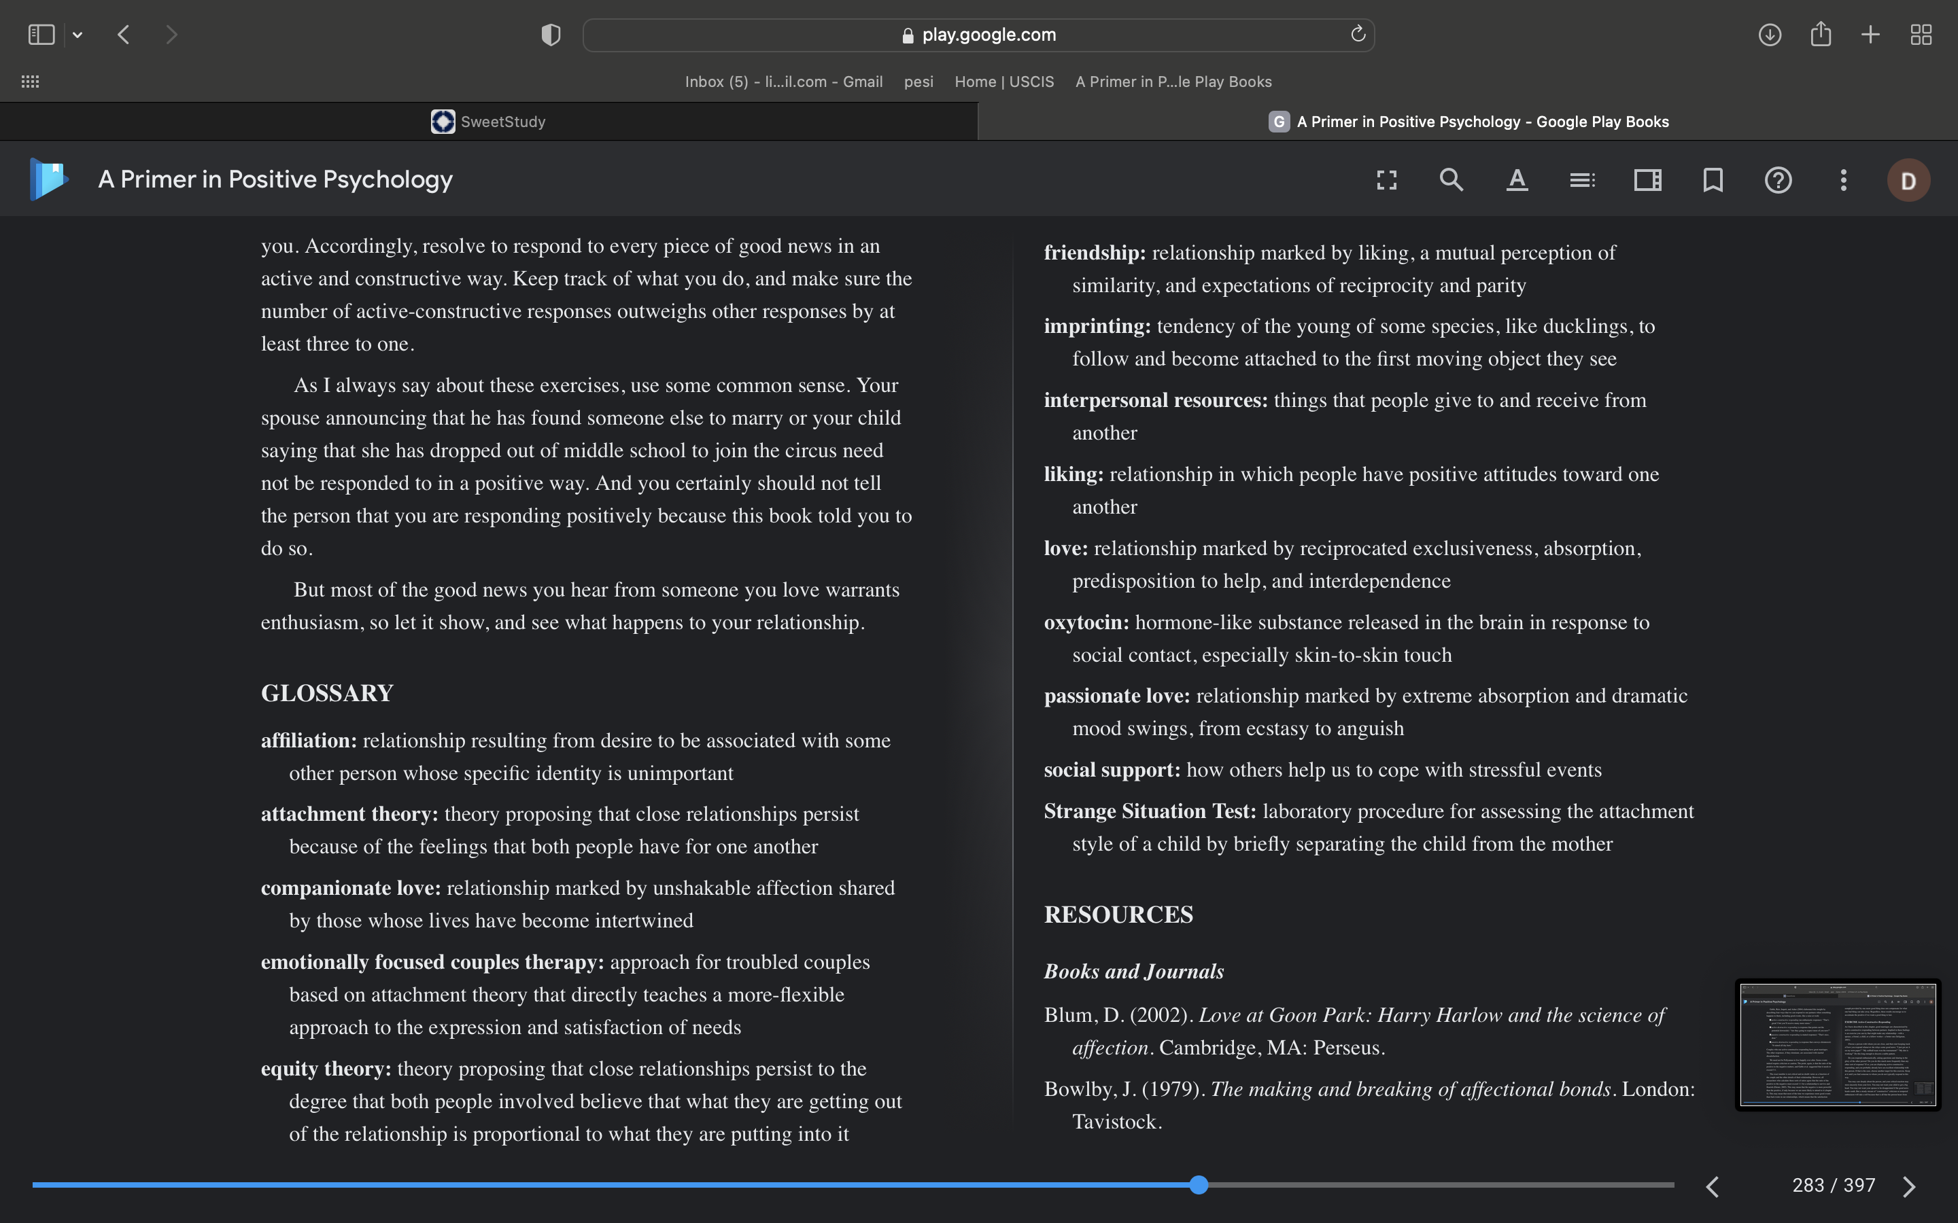
Task: Open the more options menu
Action: coord(1843,179)
